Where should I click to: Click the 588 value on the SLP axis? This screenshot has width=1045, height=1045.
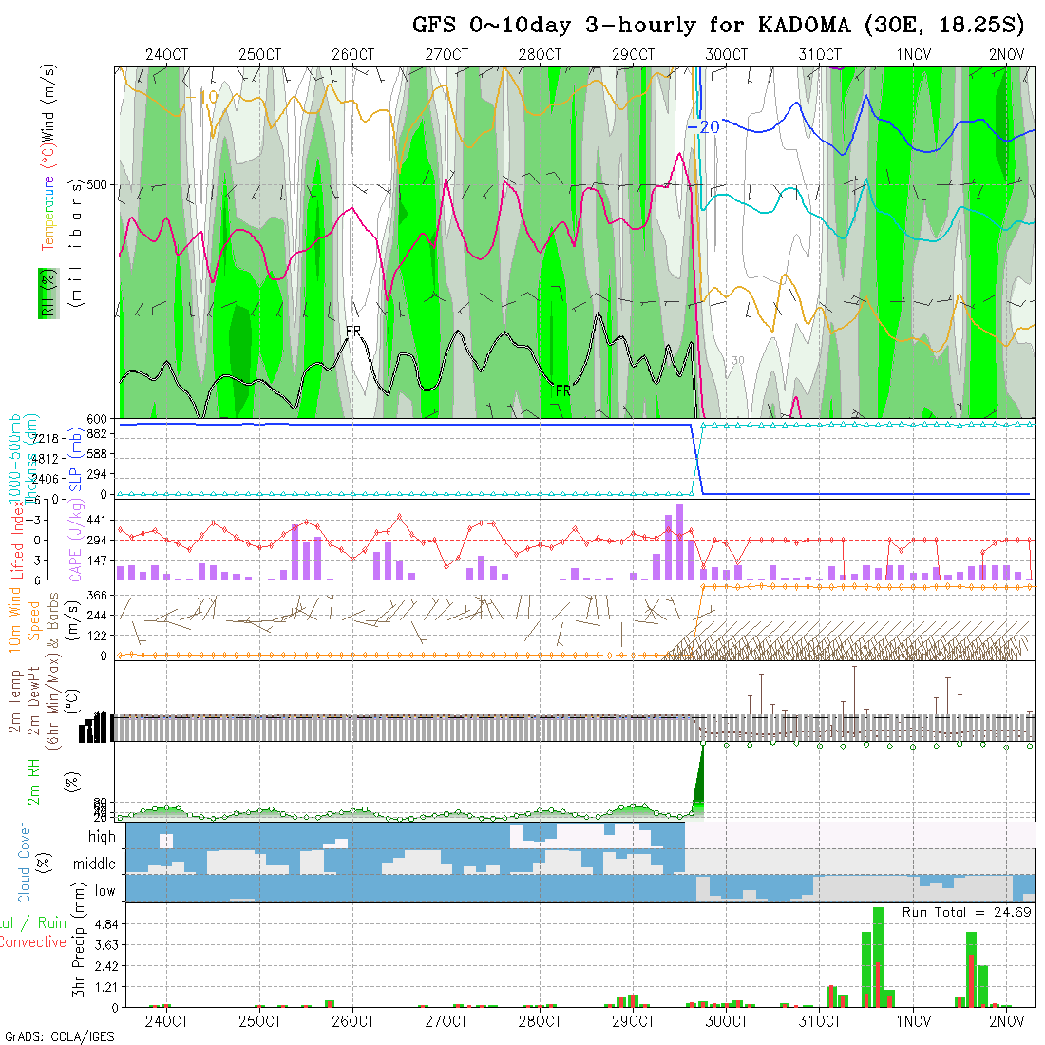click(x=97, y=454)
